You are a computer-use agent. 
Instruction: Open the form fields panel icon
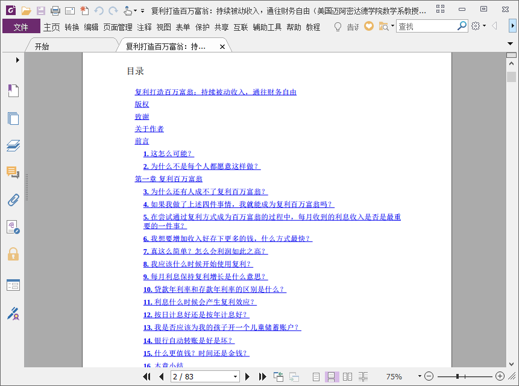[x=13, y=285]
